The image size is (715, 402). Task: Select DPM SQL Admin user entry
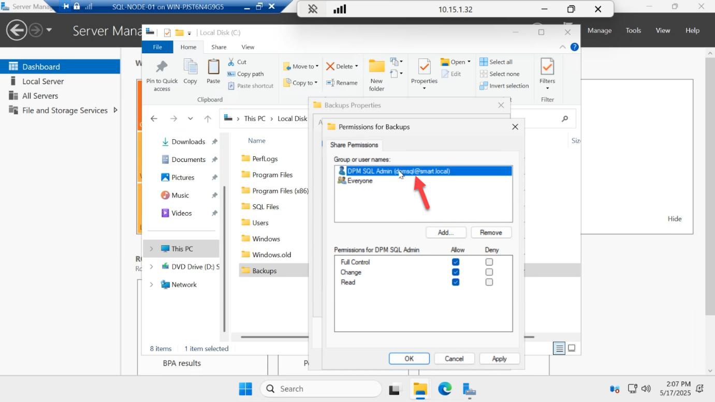click(424, 171)
